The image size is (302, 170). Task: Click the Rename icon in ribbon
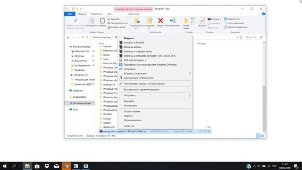173,20
